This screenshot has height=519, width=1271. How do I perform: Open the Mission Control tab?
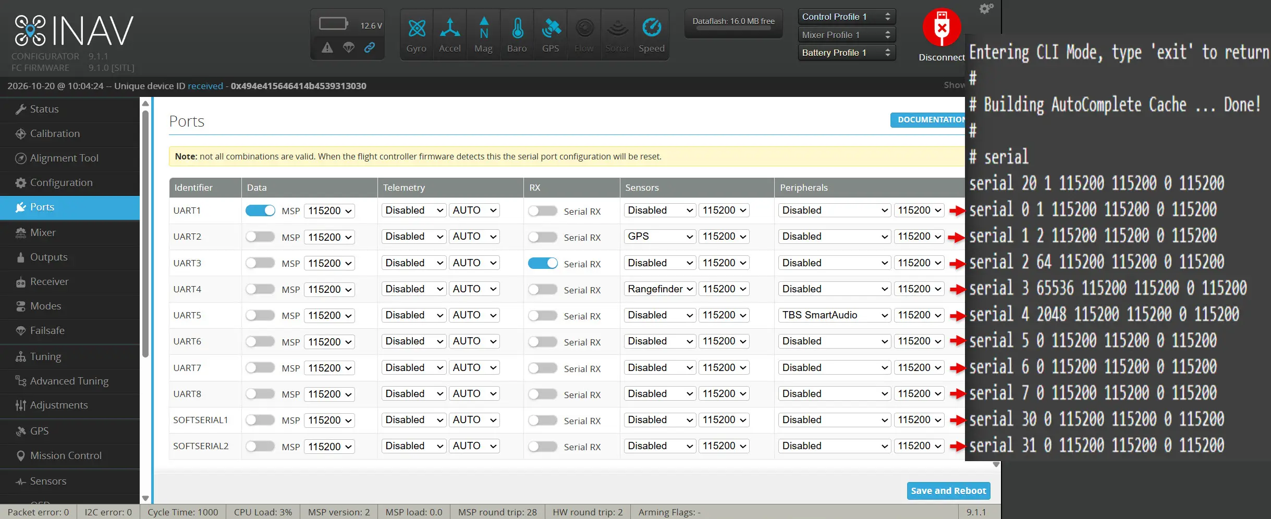(70, 456)
